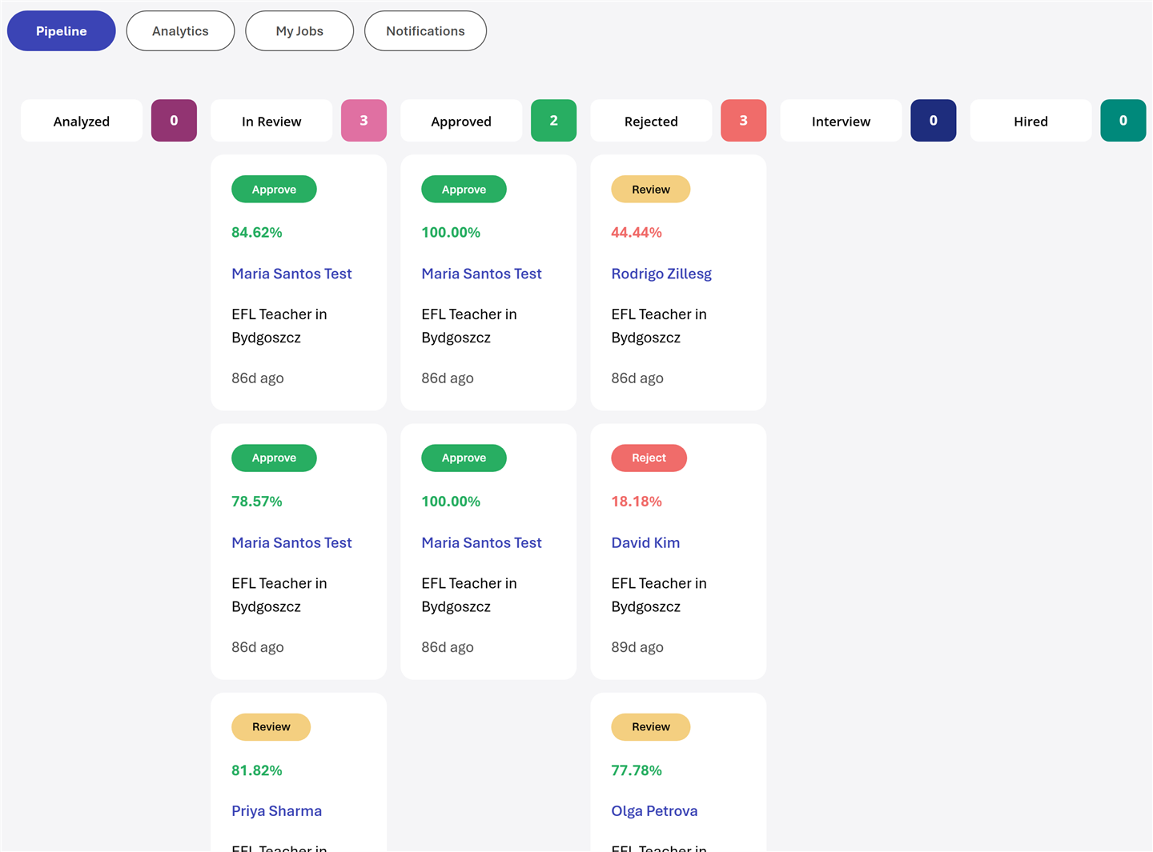Open Maria Santos Test with 84.62% score
The width and height of the screenshot is (1153, 852).
coord(291,274)
